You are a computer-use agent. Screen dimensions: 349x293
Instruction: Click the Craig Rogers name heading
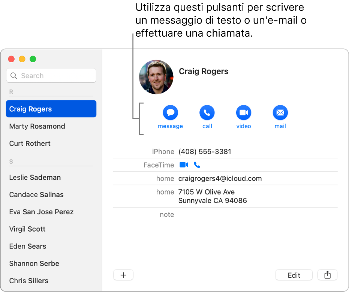pos(204,71)
